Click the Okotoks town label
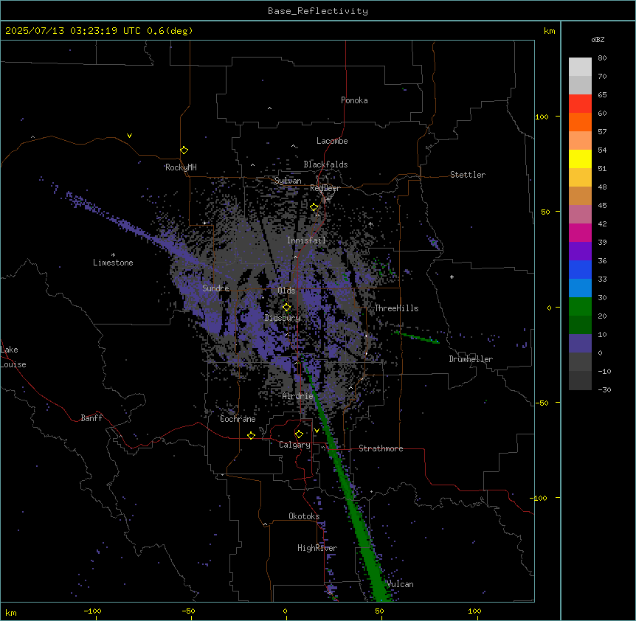 (304, 516)
